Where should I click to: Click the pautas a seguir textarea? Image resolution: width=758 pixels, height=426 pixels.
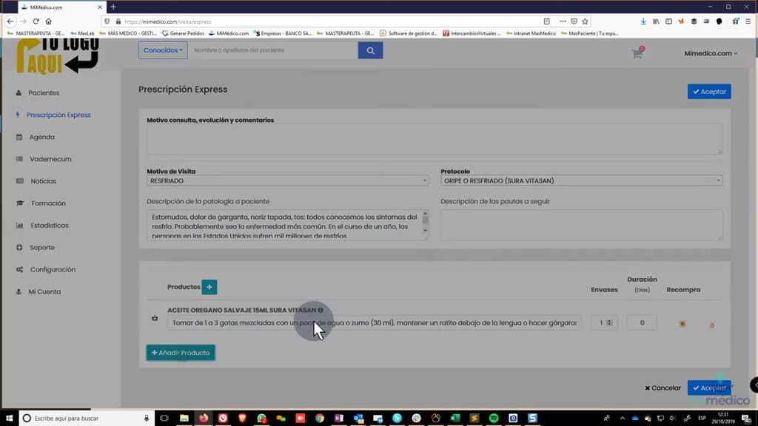(582, 225)
